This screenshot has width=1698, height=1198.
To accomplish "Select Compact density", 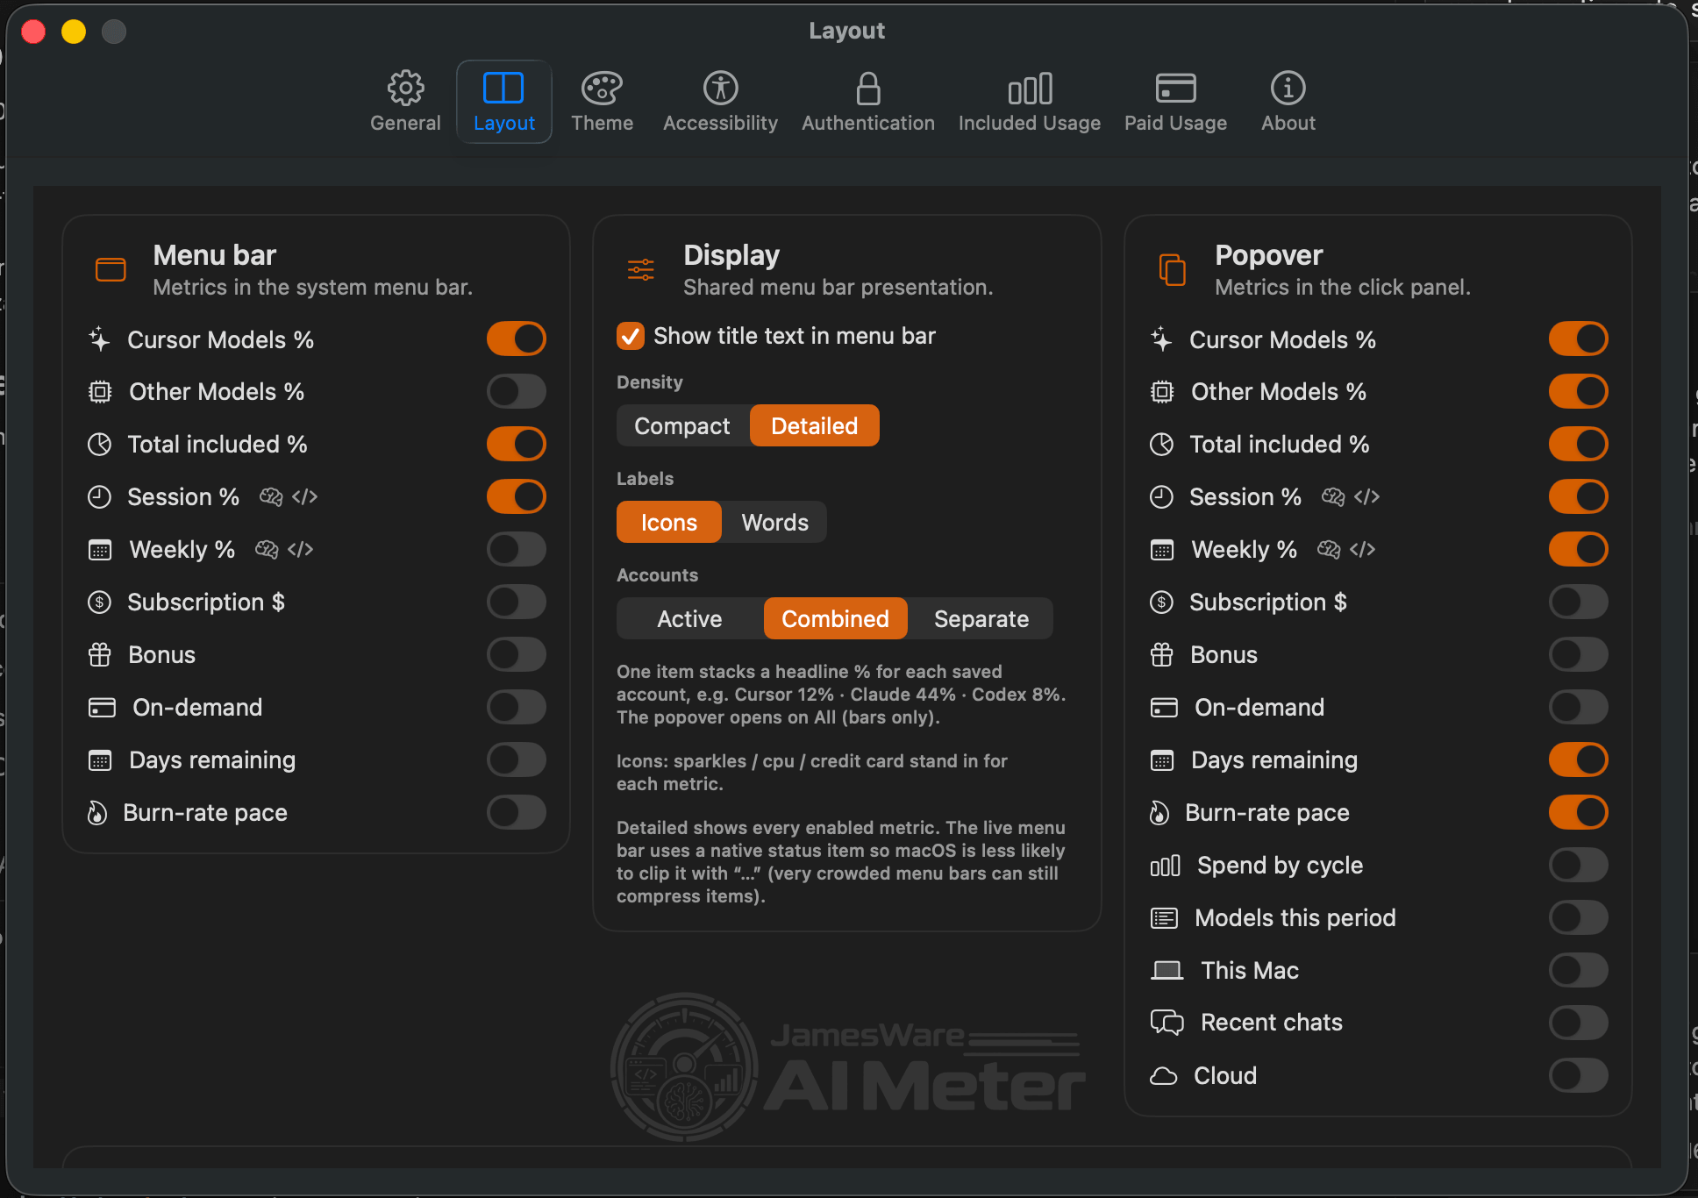I will point(682,426).
